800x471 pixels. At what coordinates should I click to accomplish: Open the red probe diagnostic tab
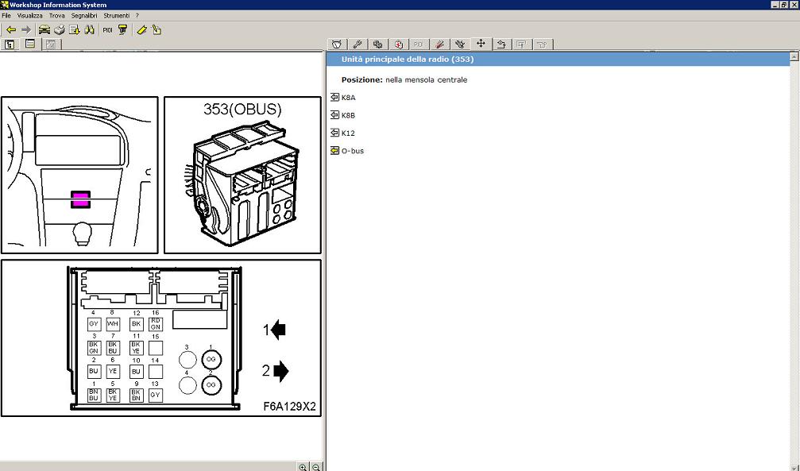439,44
